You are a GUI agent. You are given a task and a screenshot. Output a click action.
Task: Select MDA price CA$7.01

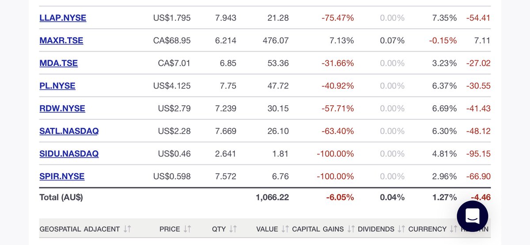point(174,63)
